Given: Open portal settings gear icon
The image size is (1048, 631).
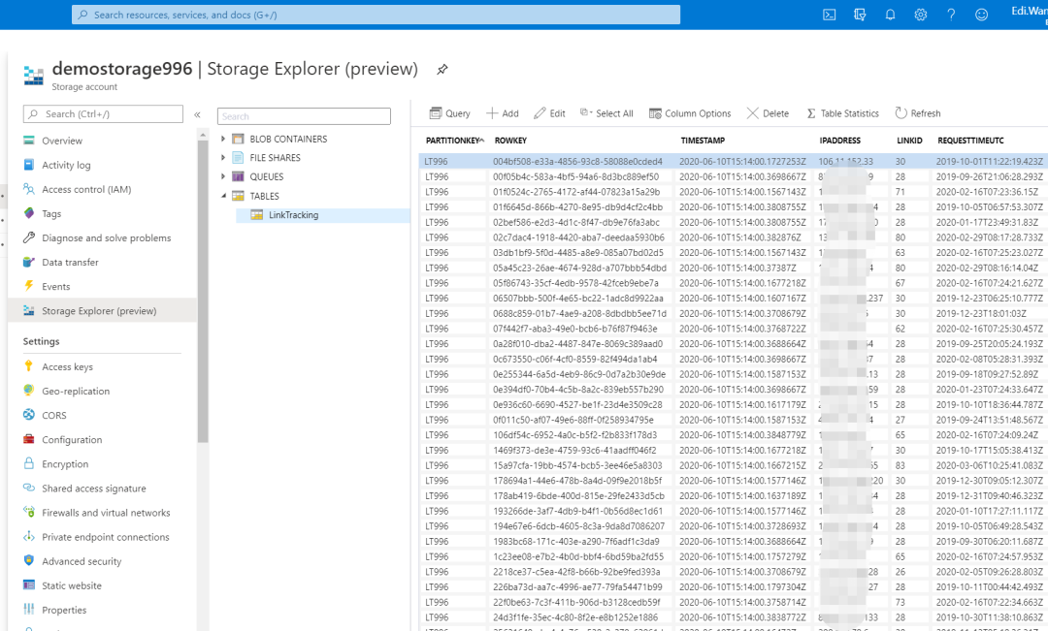Looking at the screenshot, I should point(921,15).
